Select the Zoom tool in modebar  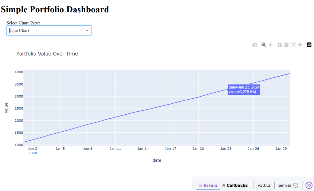click(263, 45)
